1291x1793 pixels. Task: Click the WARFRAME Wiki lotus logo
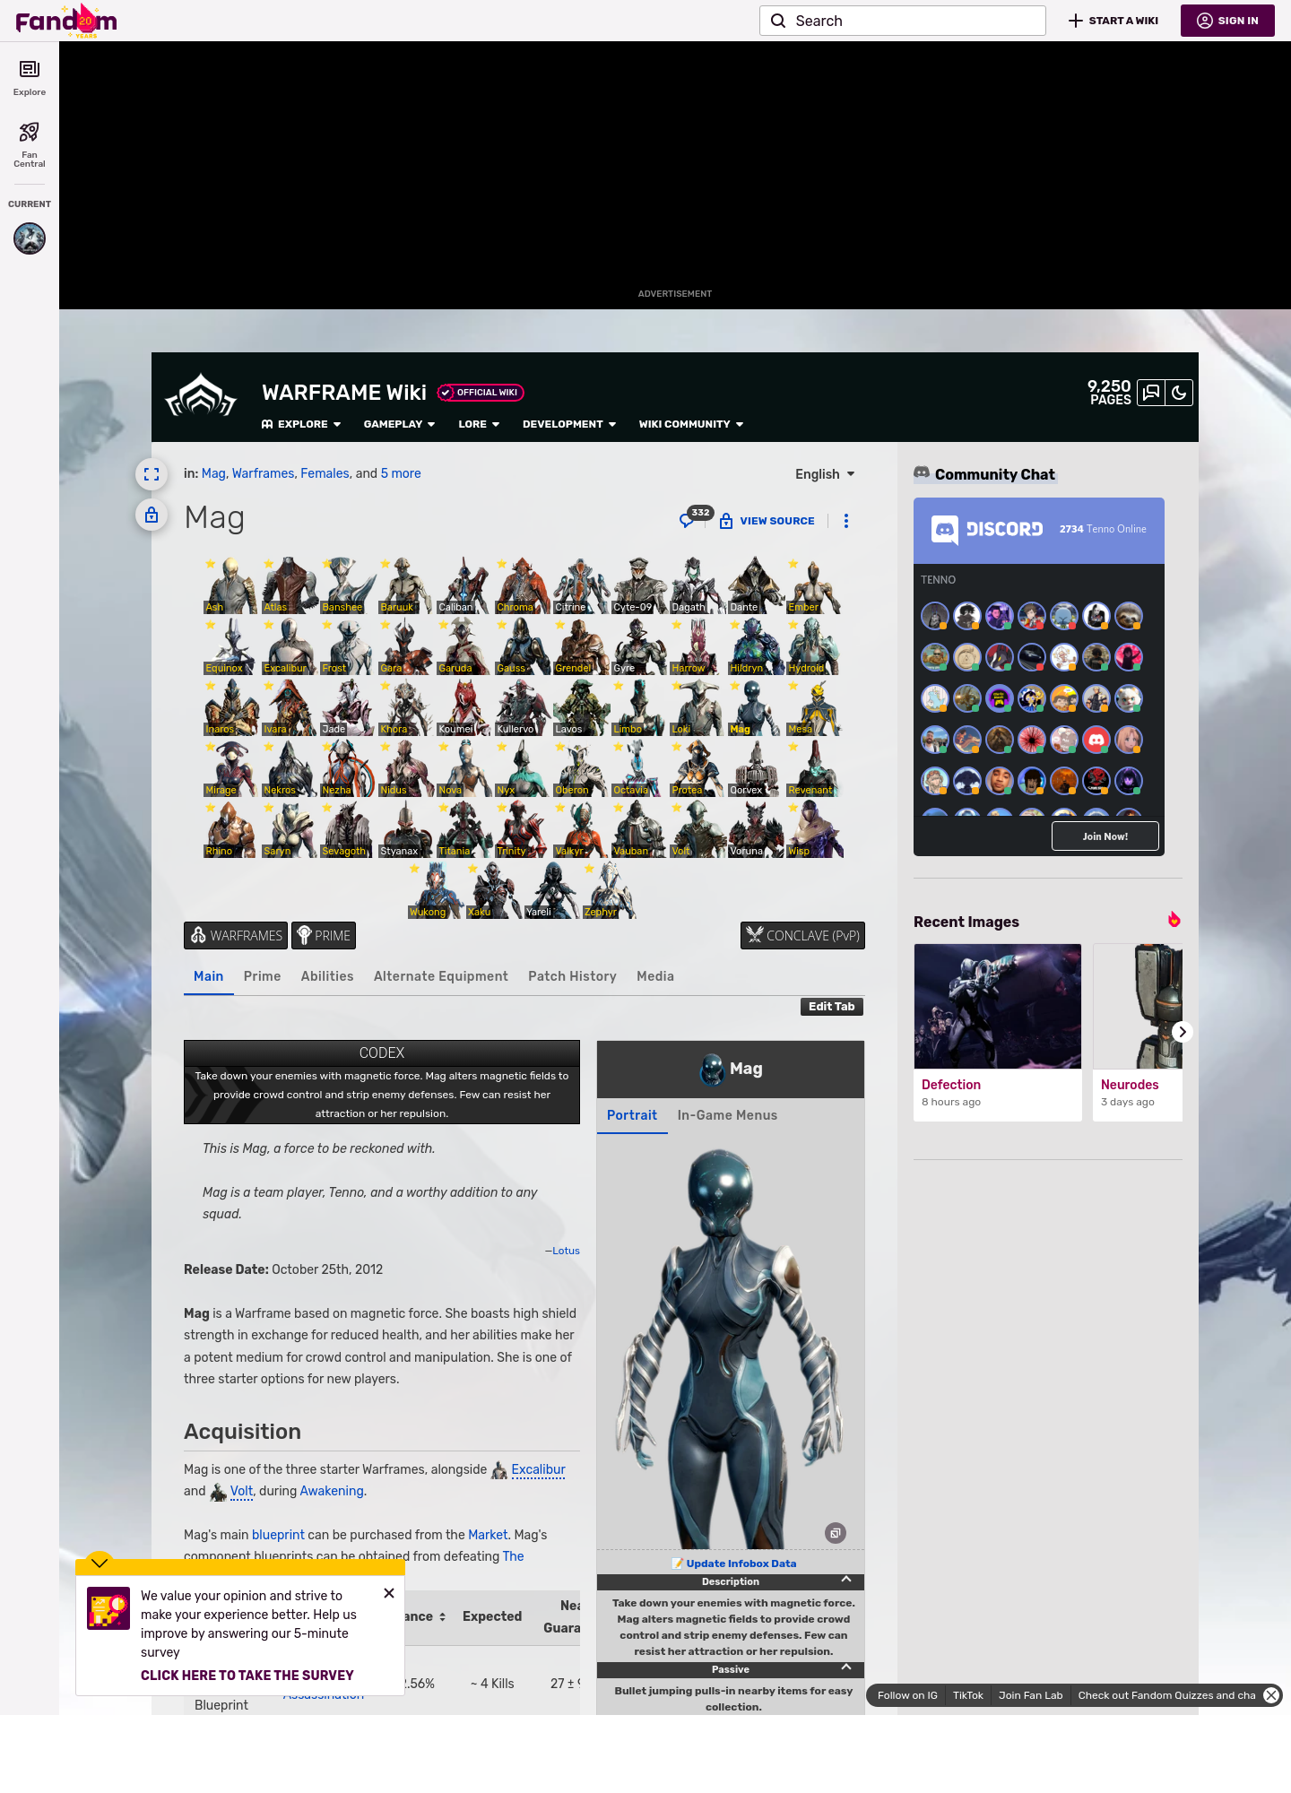pos(201,396)
